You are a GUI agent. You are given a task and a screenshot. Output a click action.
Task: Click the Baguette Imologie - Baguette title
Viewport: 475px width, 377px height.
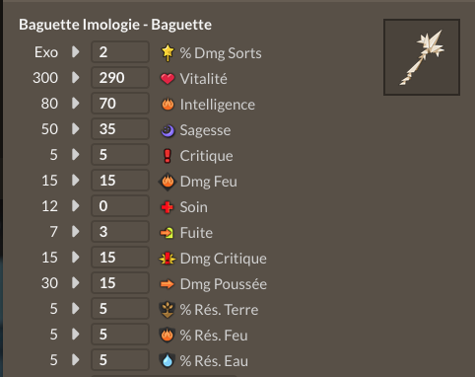coord(115,25)
